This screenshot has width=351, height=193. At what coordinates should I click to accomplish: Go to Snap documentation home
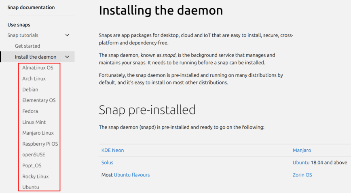click(x=31, y=7)
